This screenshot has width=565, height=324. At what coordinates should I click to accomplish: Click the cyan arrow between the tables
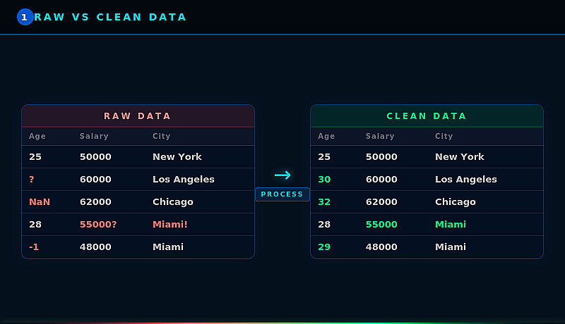[x=282, y=175]
